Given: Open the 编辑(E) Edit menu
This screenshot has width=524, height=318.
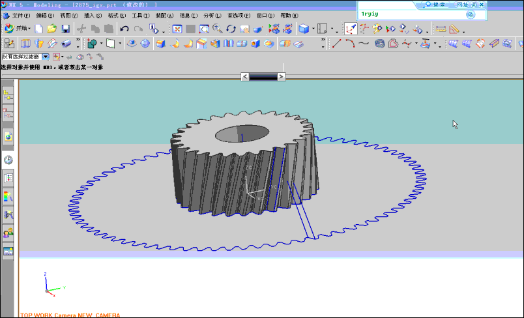Looking at the screenshot, I should [45, 16].
